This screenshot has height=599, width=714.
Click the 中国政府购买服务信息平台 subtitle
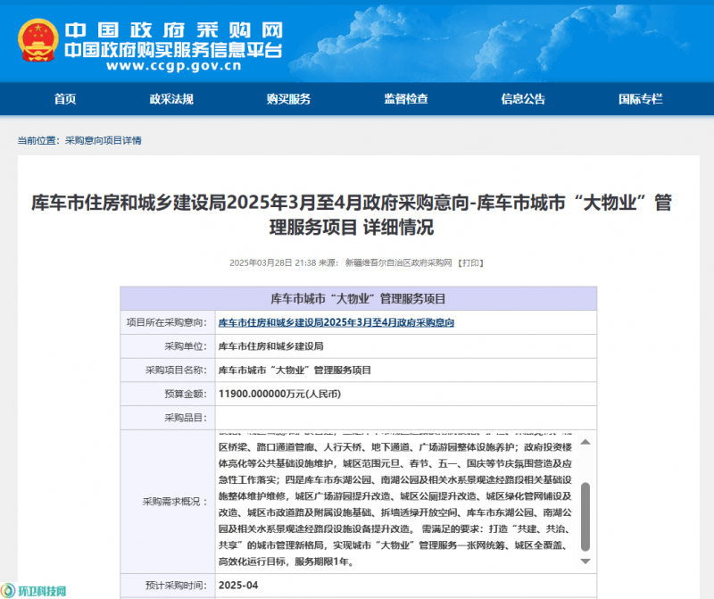pos(173,50)
